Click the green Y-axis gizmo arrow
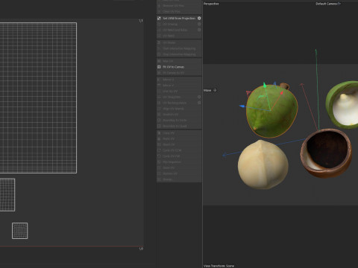 coord(265,86)
